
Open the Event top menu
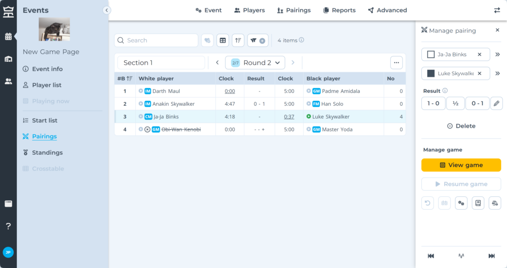pos(208,10)
